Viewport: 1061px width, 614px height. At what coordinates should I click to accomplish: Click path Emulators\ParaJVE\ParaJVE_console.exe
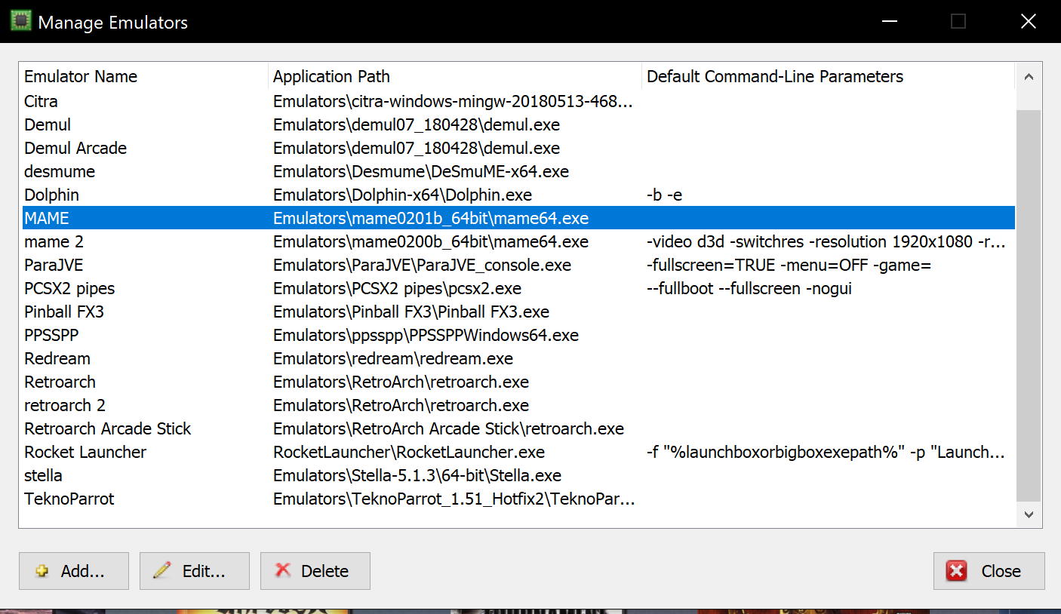click(423, 265)
